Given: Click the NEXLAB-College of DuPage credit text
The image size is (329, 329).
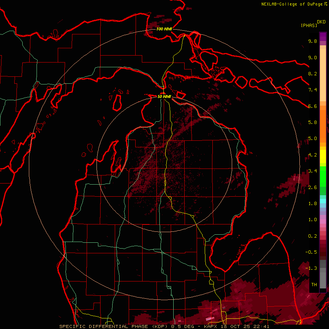Looking at the screenshot, I should pos(292,4).
